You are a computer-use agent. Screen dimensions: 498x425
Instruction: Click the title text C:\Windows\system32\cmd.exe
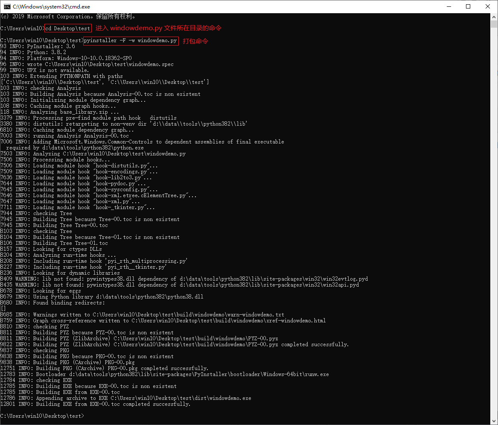click(52, 7)
